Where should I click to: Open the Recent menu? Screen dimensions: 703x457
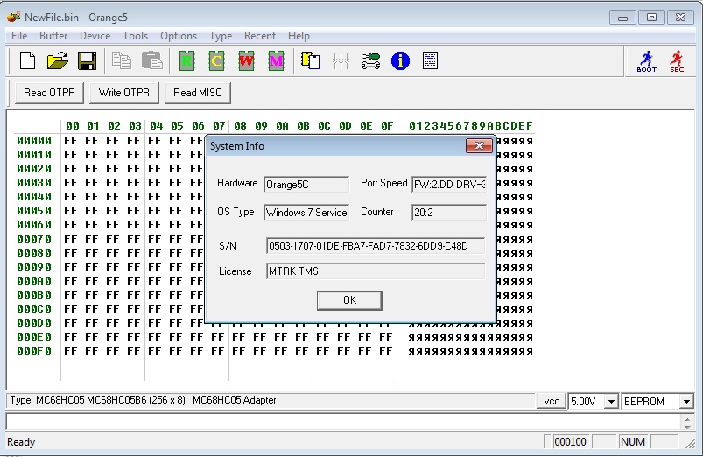click(260, 36)
